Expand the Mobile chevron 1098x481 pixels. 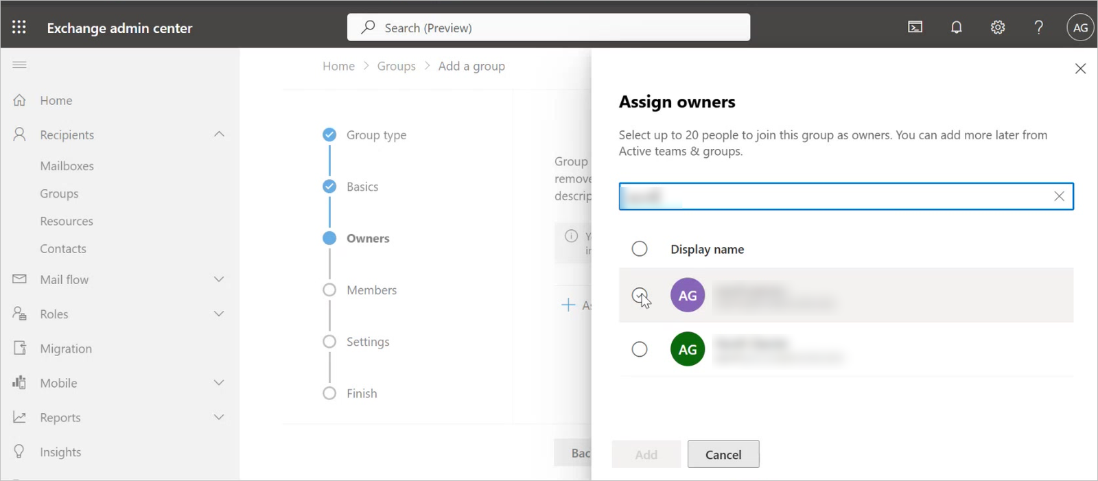click(219, 382)
